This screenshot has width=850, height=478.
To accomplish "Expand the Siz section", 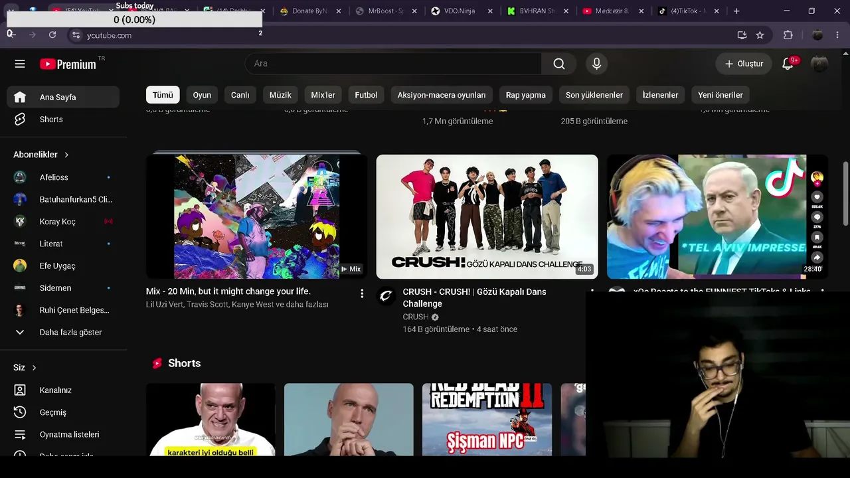I will (x=25, y=368).
